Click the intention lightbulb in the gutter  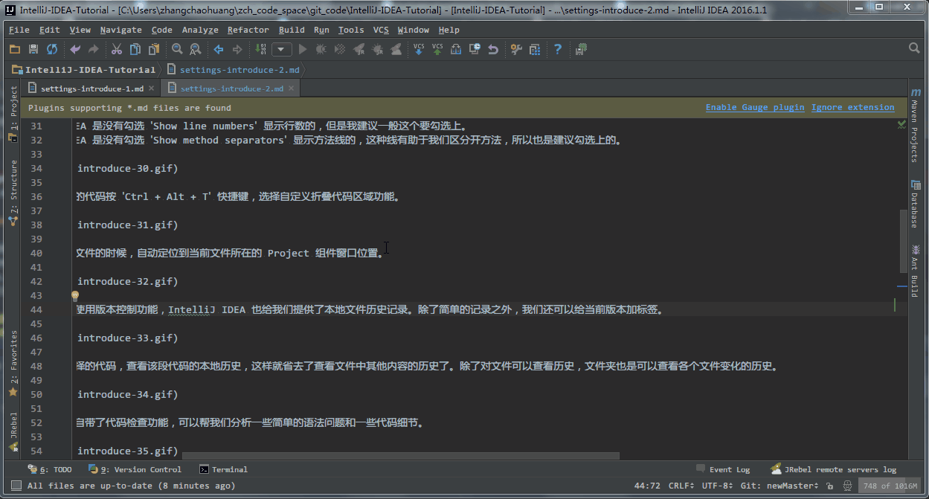tap(74, 296)
